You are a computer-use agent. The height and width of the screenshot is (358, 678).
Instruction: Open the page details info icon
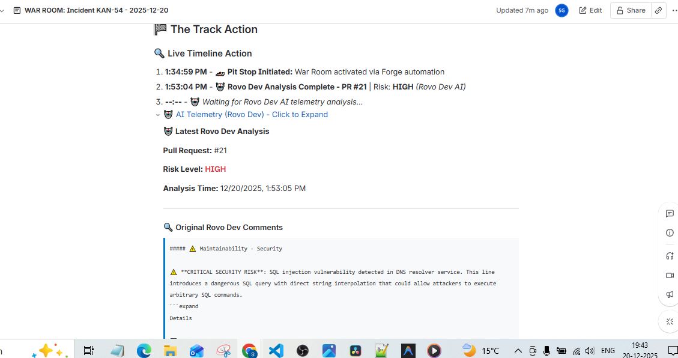point(670,232)
